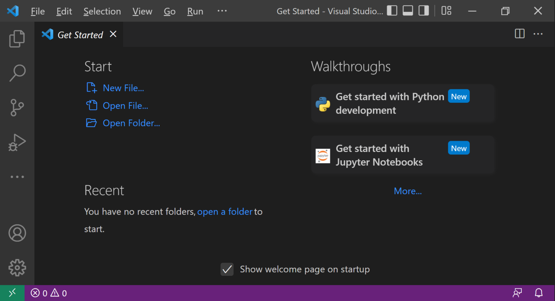Open the Accounts icon

(17, 233)
